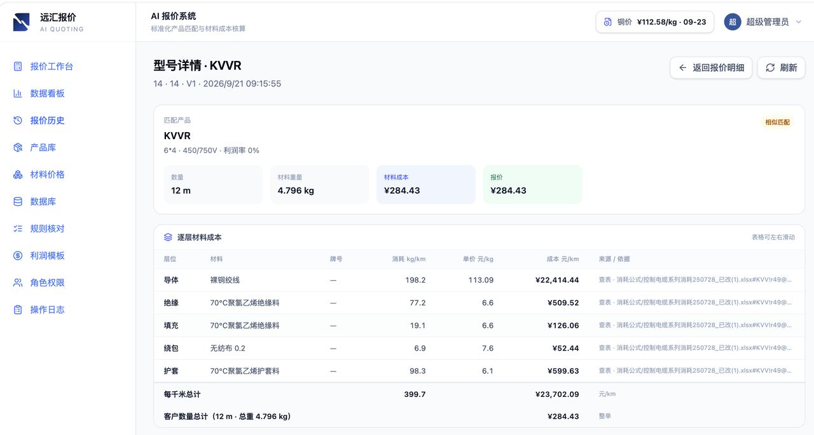Viewport: 814px width, 435px height.
Task: Click 无纺布 0.2 material cell
Action: pyautogui.click(x=228, y=348)
